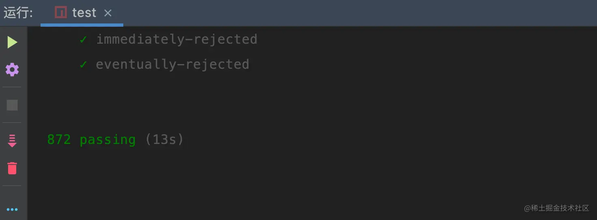Image resolution: width=597 pixels, height=220 pixels.
Task: Click the 稀土掘金技术社区 watermark
Action: pyautogui.click(x=556, y=208)
